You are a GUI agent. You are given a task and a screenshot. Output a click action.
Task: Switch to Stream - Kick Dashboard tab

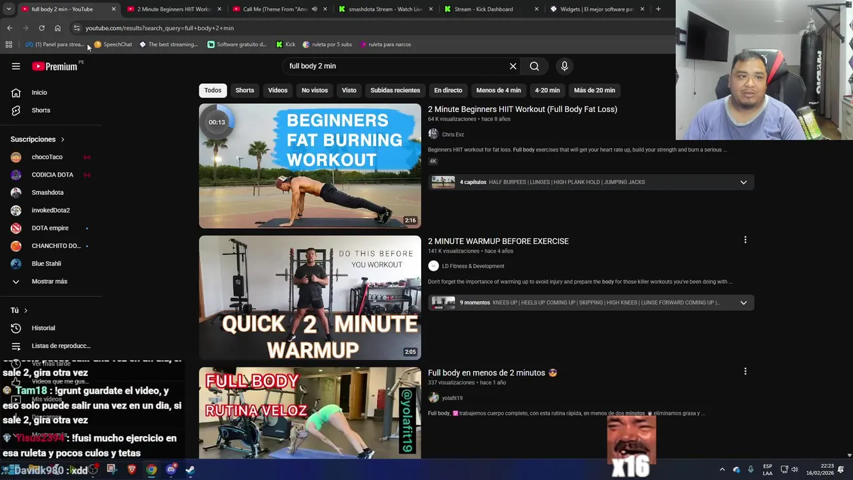click(x=490, y=9)
